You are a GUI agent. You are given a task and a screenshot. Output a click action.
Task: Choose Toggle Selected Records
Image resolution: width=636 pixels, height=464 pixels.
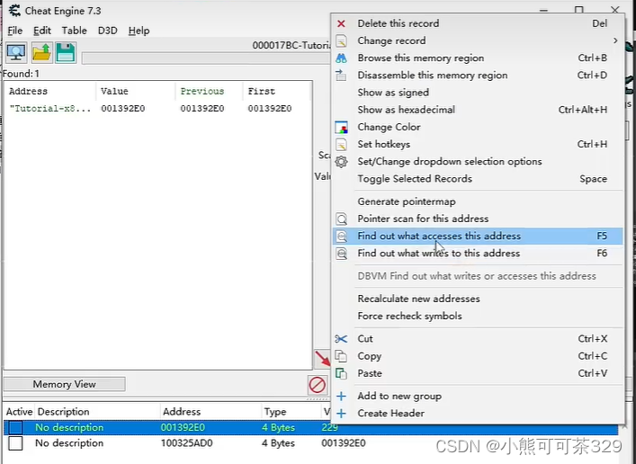pos(478,179)
